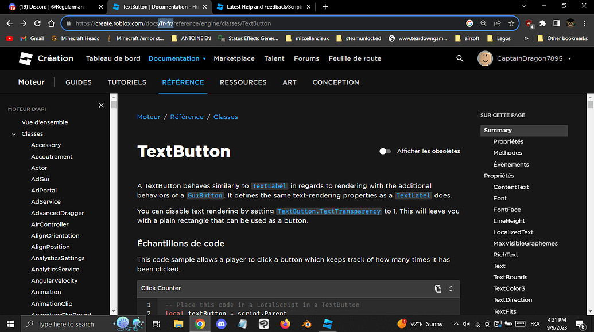Go back using the browser back arrow

pyautogui.click(x=9, y=23)
